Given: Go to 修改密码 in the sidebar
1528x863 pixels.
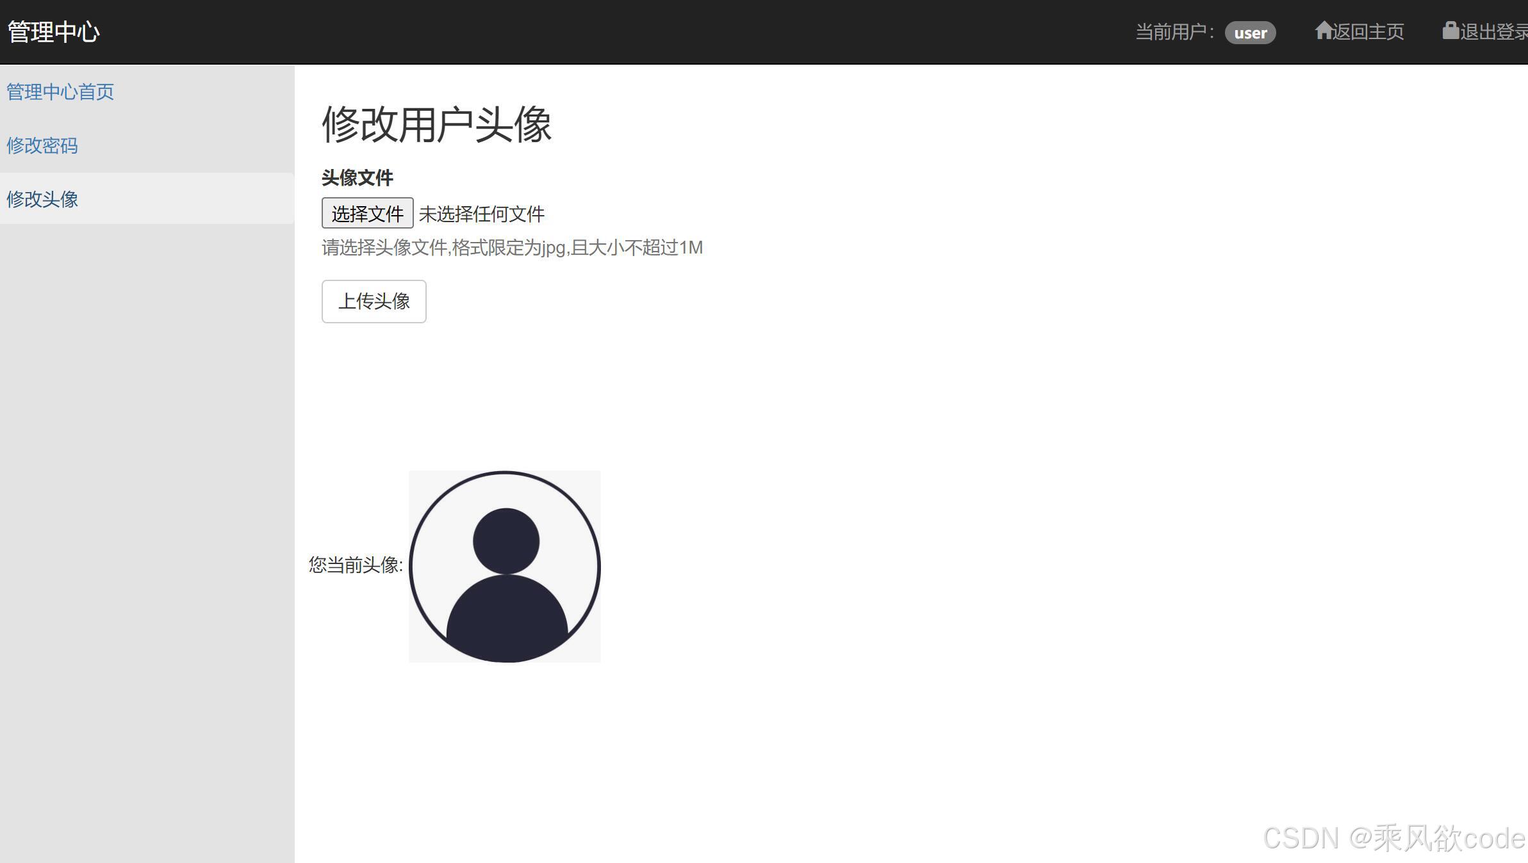Looking at the screenshot, I should (x=42, y=145).
